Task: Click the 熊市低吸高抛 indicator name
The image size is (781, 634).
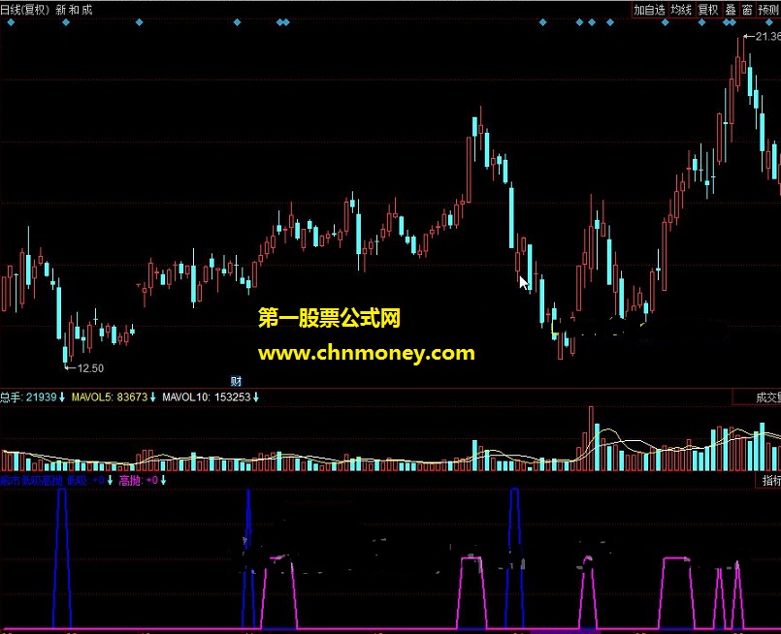Action: [31, 480]
